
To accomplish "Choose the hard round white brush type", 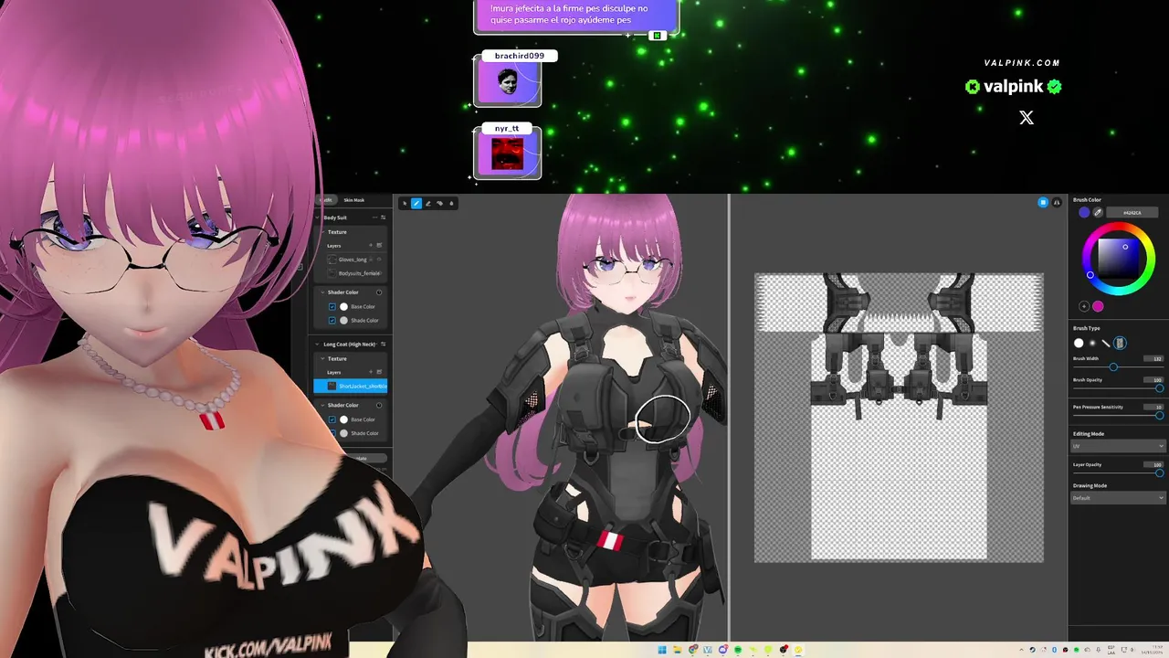I will (x=1079, y=343).
